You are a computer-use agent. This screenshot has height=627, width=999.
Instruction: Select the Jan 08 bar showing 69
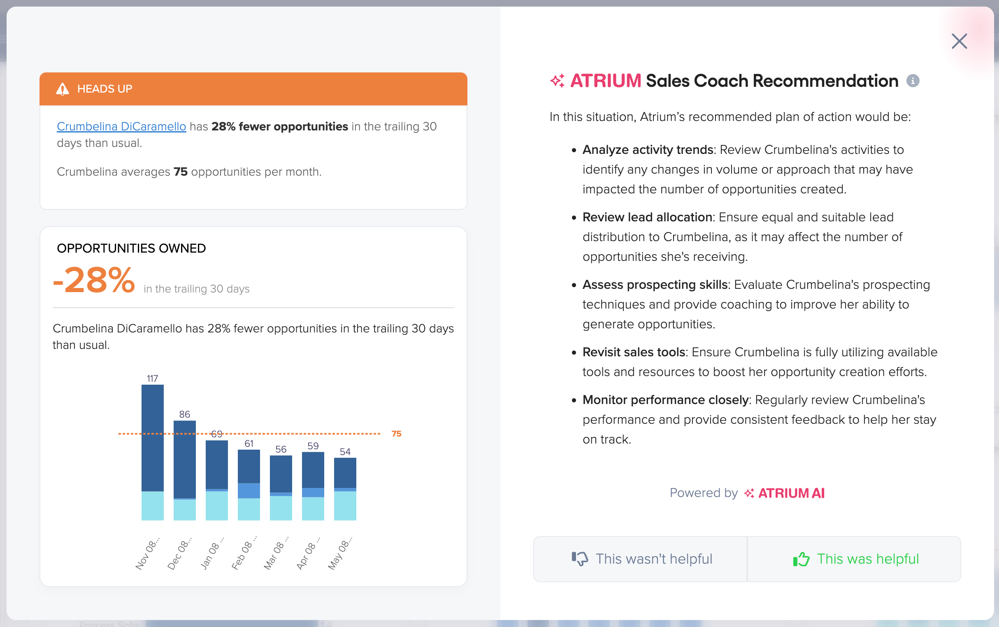[217, 480]
